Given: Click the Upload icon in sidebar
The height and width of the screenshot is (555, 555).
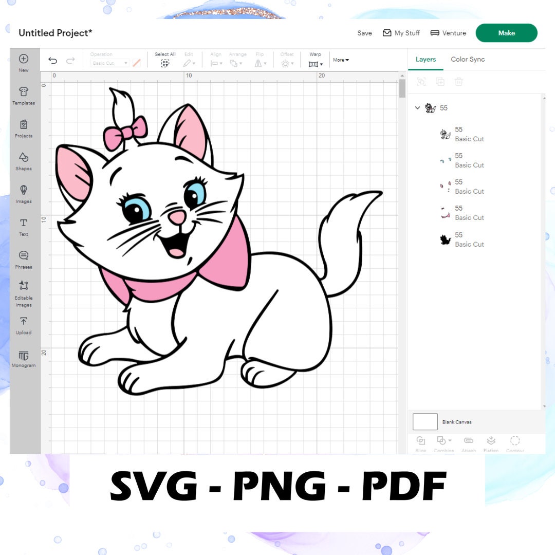Looking at the screenshot, I should coord(23,325).
